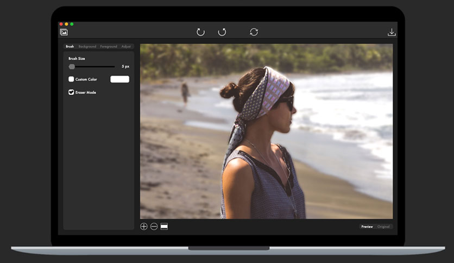Zoom in with the plus icon

tap(144, 227)
